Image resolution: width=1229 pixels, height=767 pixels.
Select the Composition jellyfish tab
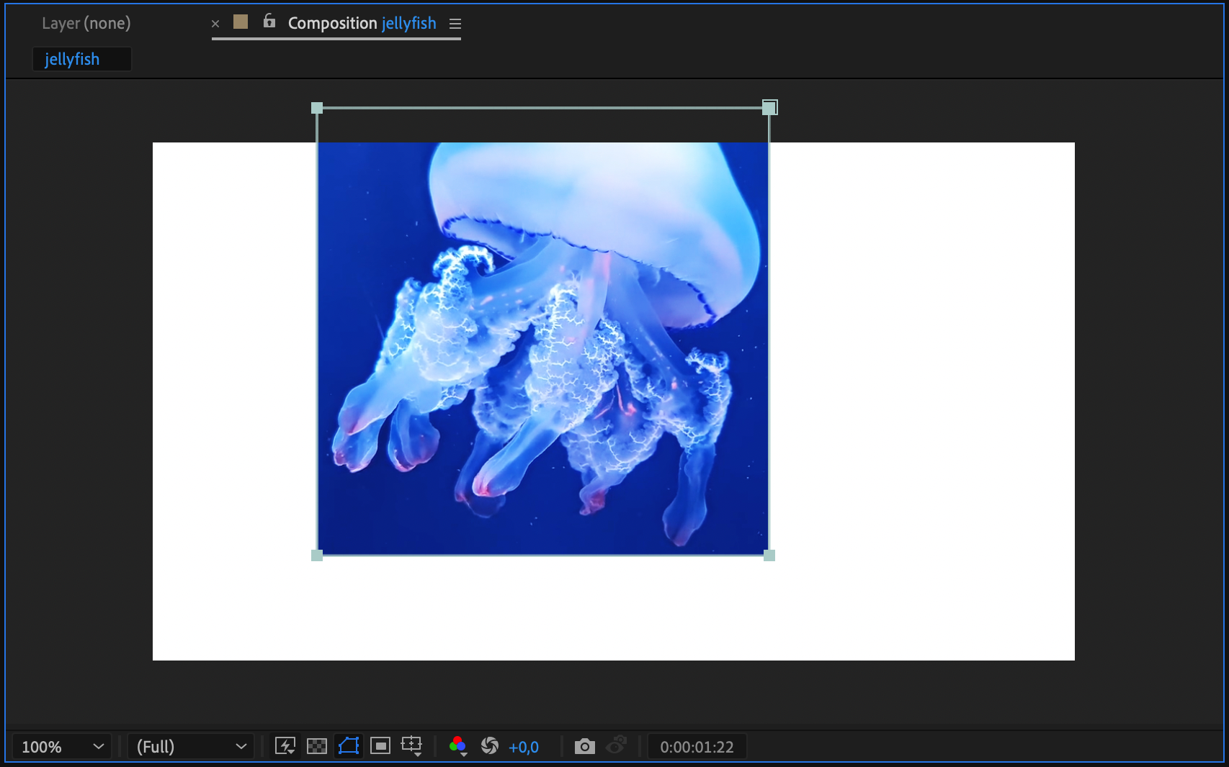tap(362, 23)
